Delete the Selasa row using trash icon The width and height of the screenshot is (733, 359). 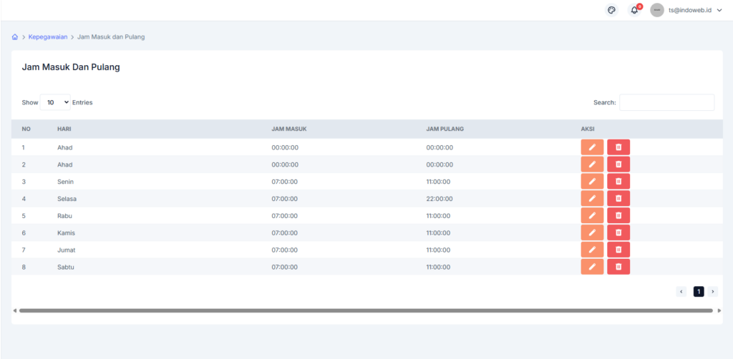(618, 199)
